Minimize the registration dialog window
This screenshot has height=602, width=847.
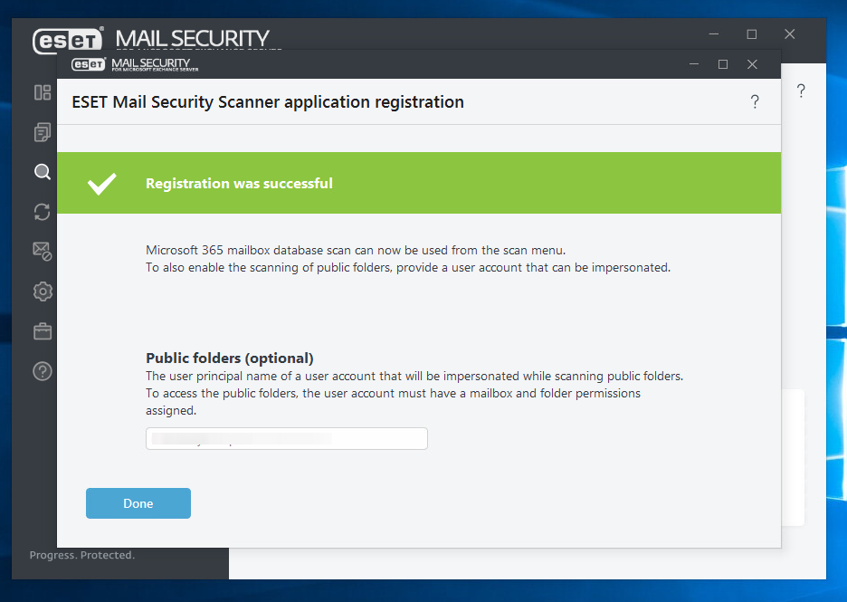click(694, 64)
